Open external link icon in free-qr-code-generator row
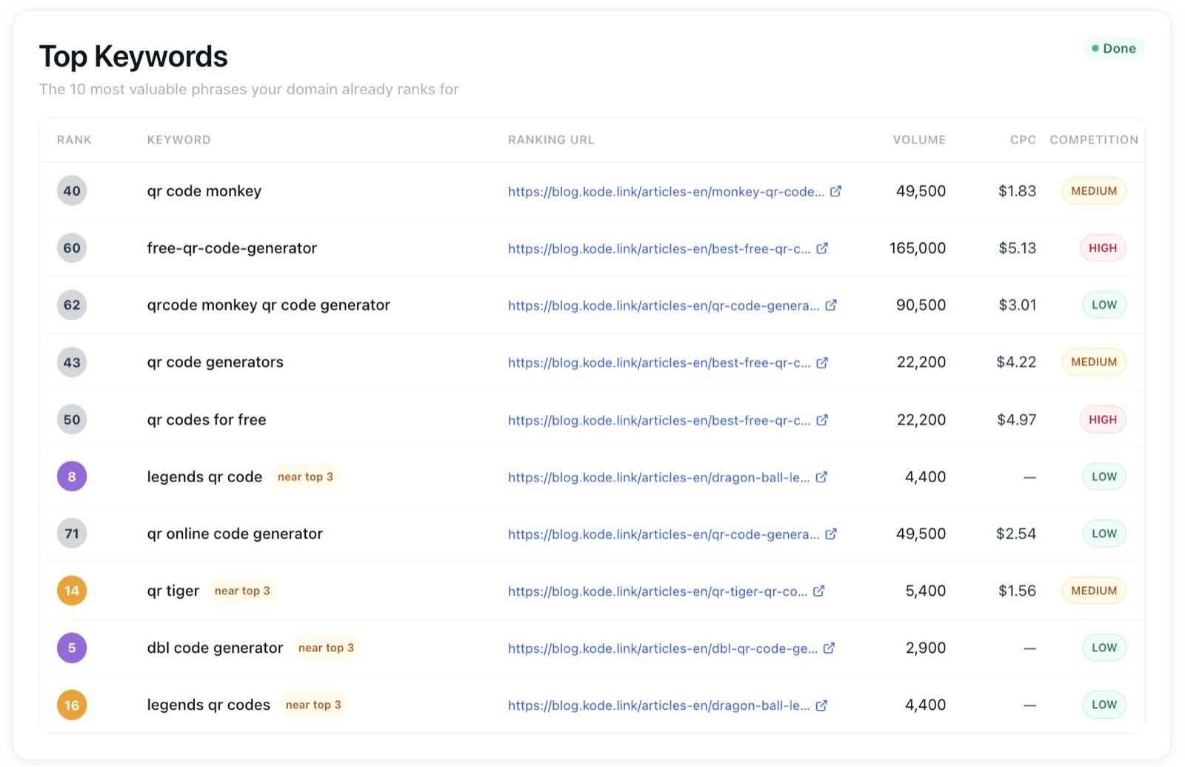 click(822, 248)
